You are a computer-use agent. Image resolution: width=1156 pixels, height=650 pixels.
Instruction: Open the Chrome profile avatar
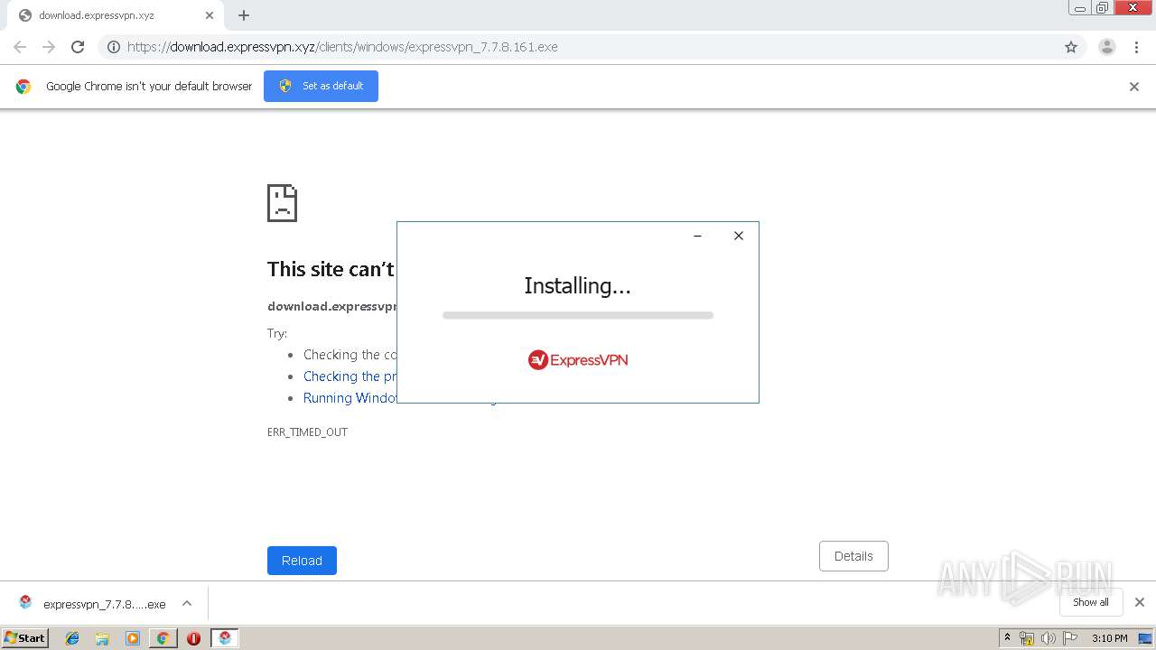click(1107, 47)
